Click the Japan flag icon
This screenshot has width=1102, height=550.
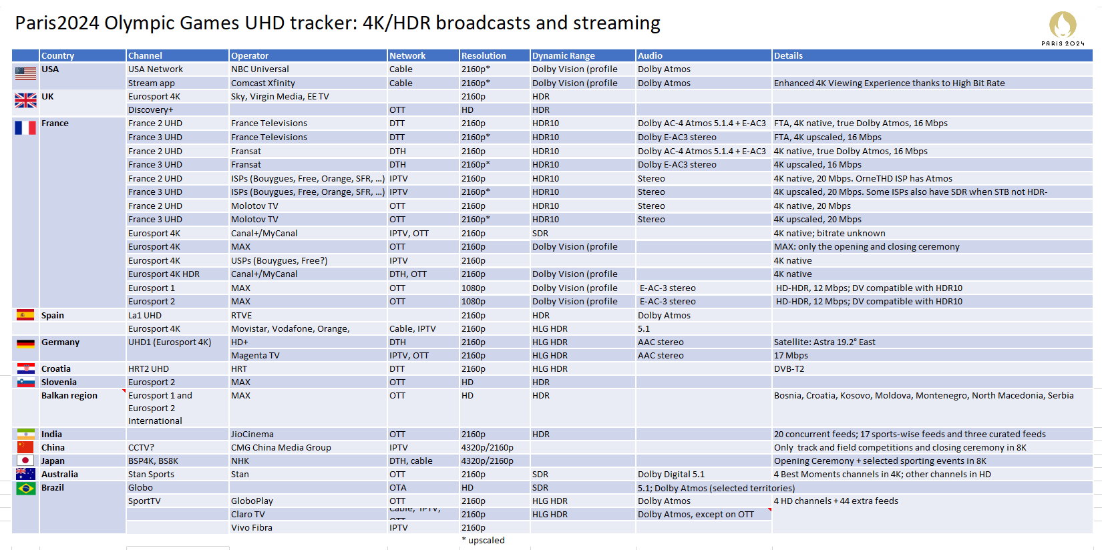click(x=25, y=461)
